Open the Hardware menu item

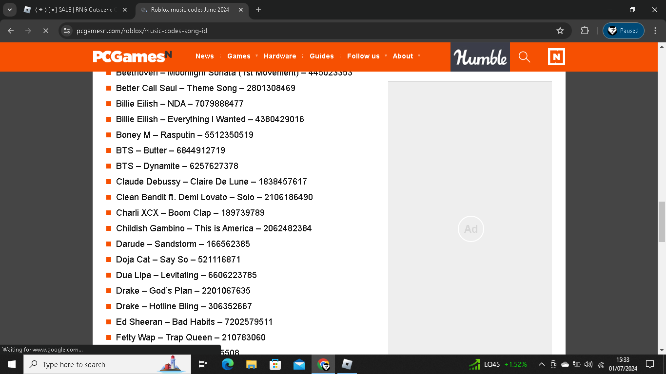(280, 56)
